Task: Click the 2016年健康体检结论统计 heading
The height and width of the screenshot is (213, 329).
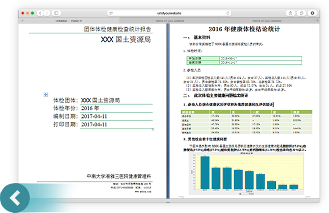Action: (244, 29)
